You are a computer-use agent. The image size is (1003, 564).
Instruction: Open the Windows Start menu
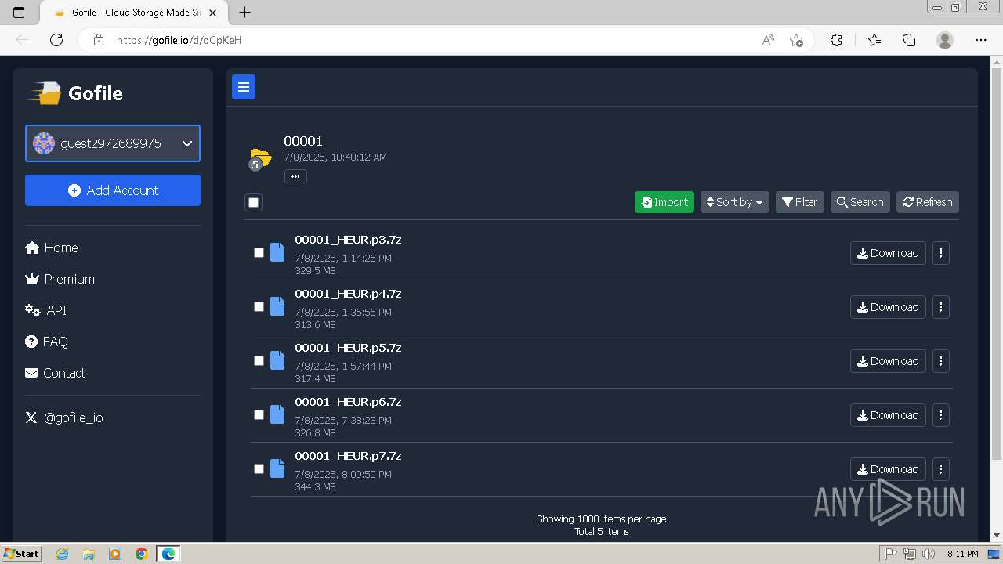[x=21, y=553]
